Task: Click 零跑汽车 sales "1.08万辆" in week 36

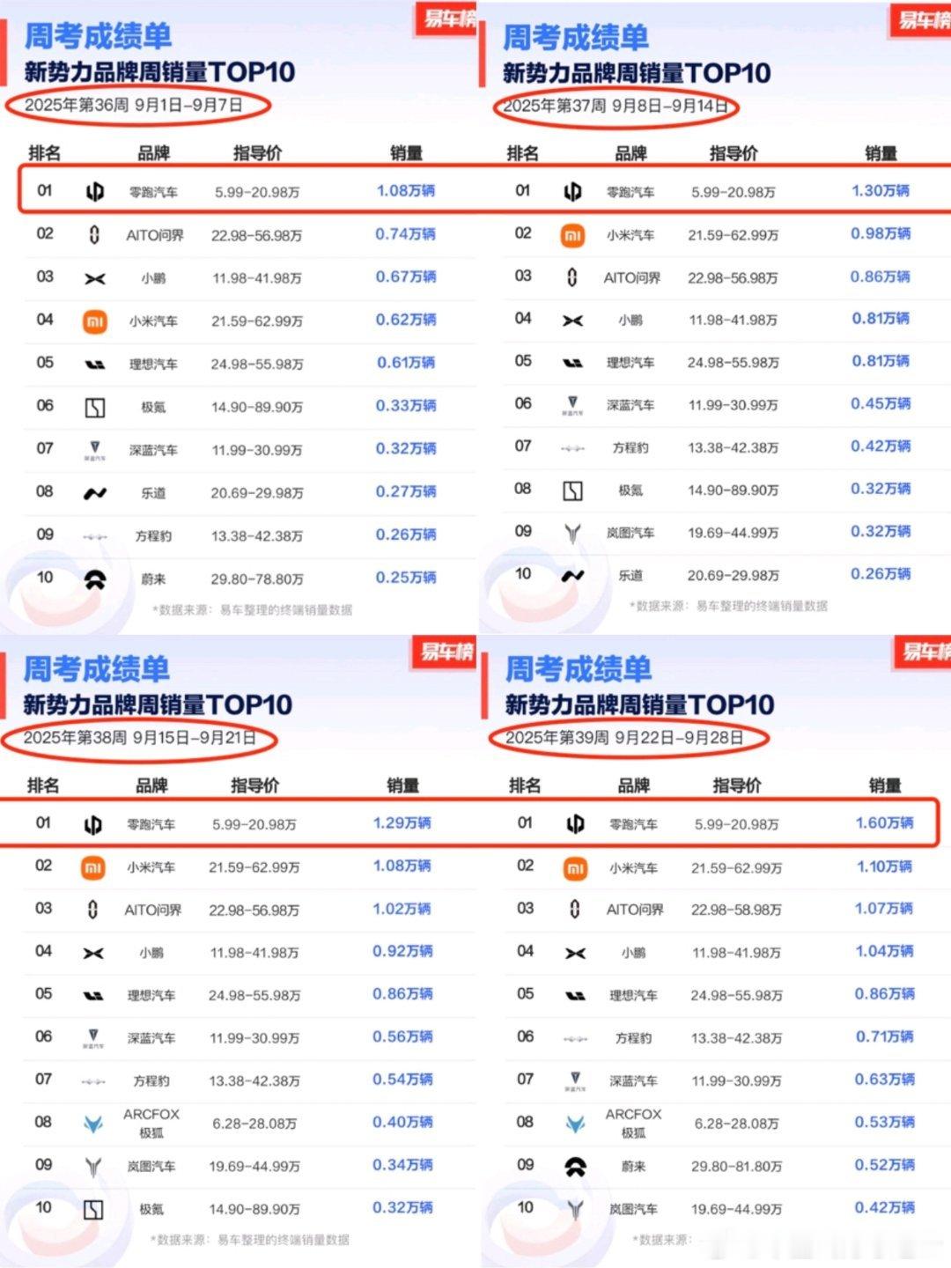Action: (x=406, y=190)
